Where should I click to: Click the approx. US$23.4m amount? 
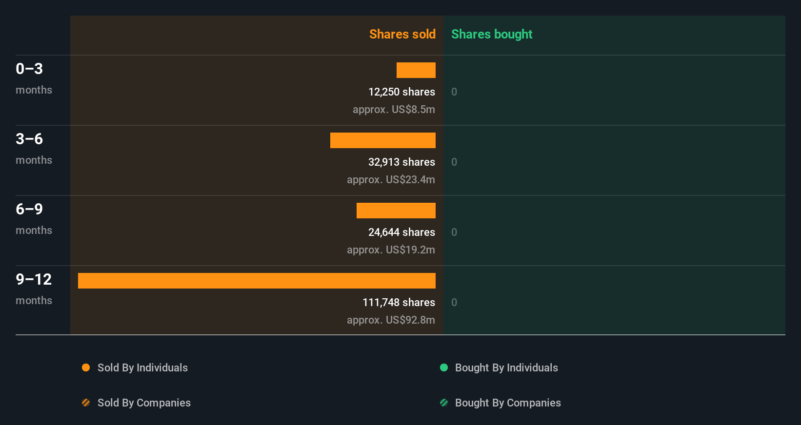[391, 179]
